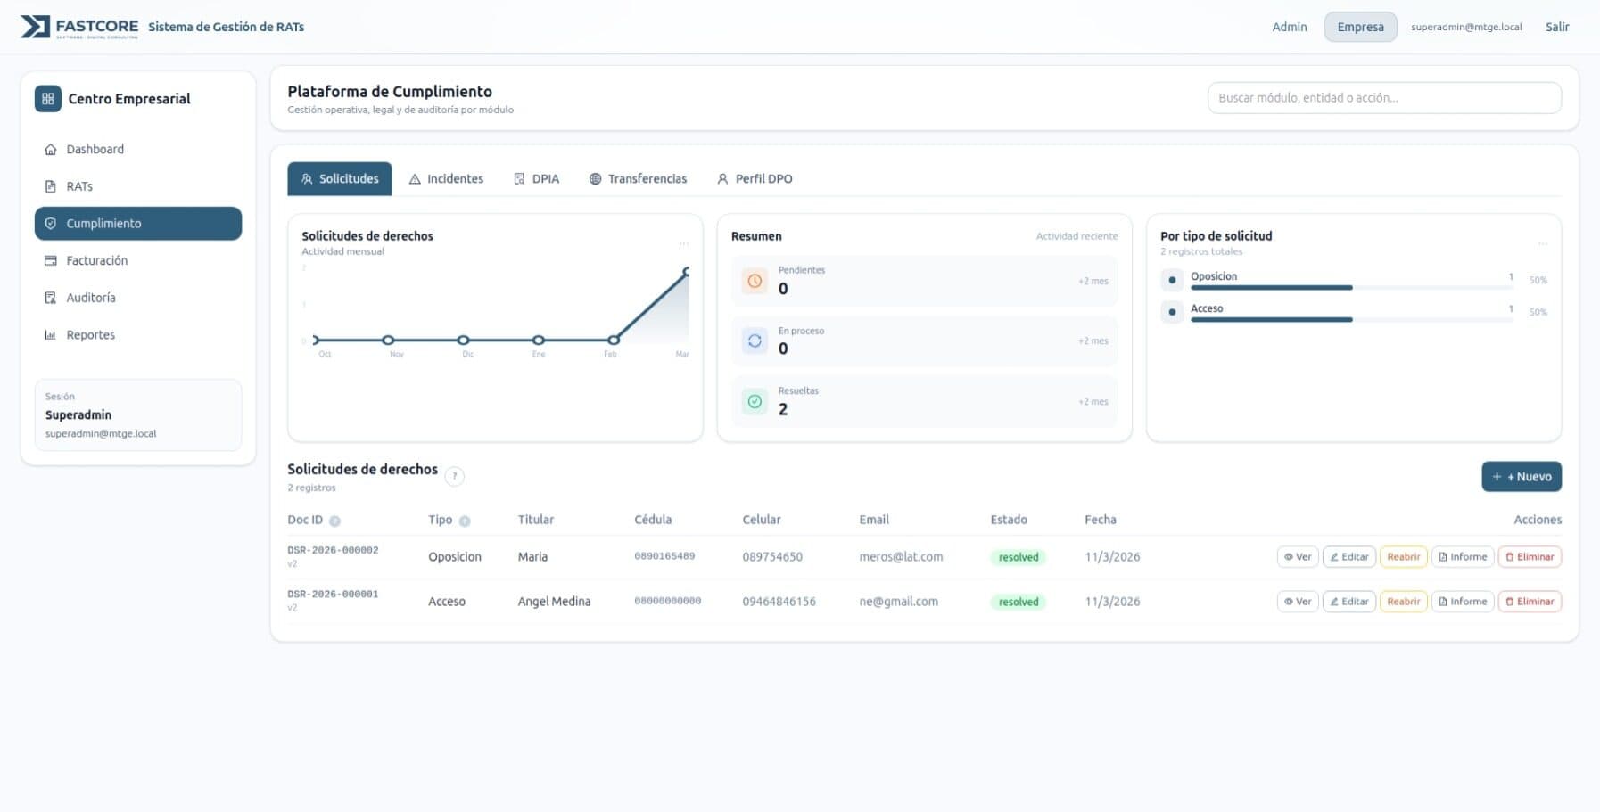Focus the Buscar módulo search field

point(1383,98)
